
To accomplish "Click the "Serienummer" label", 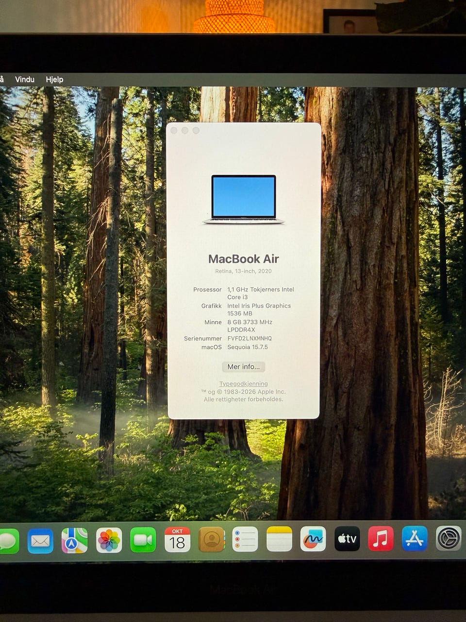I will pyautogui.click(x=203, y=338).
